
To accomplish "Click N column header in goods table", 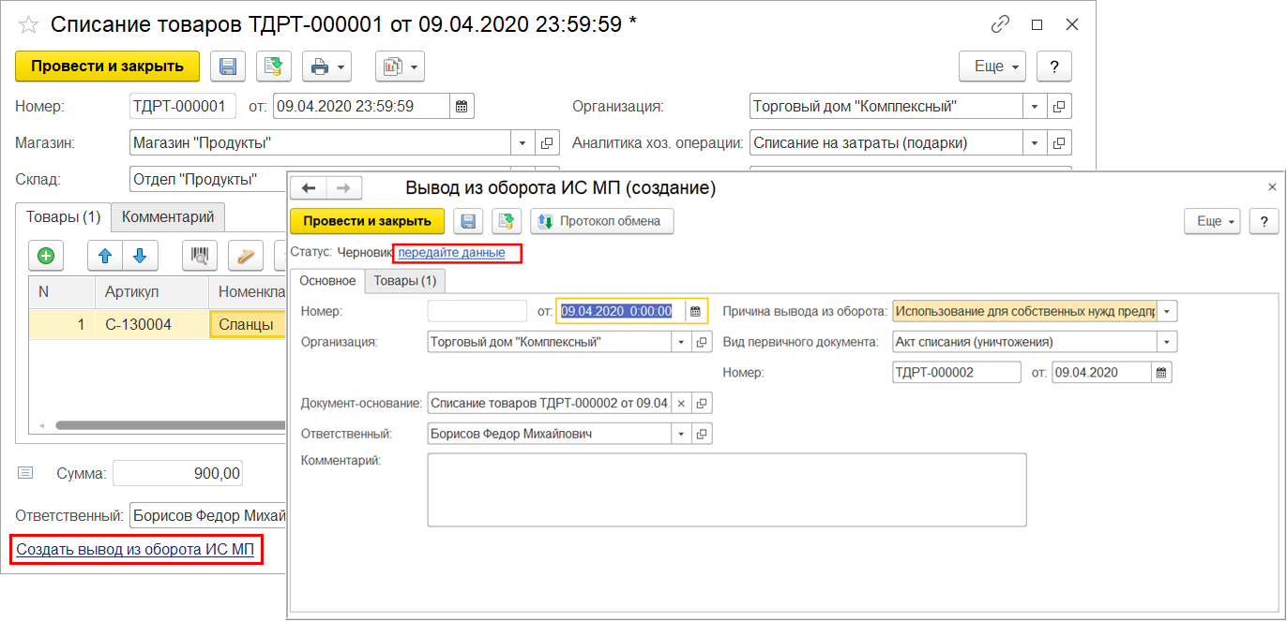I will click(62, 291).
